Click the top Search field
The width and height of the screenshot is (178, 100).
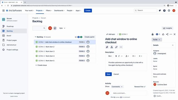[145, 11]
